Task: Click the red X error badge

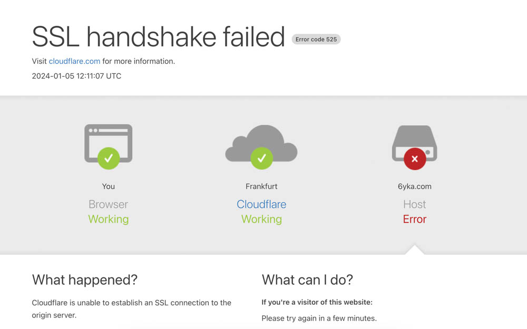Action: coord(415,159)
